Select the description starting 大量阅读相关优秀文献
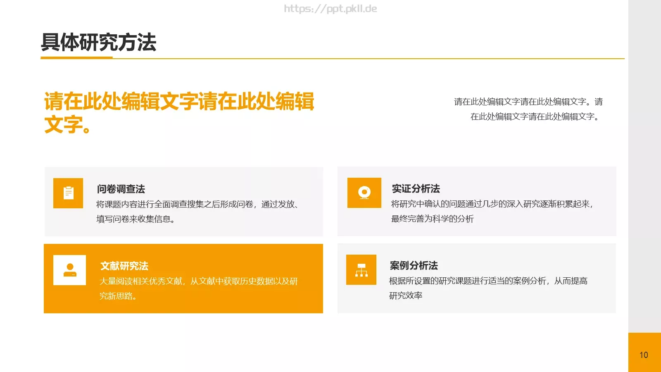 click(199, 288)
